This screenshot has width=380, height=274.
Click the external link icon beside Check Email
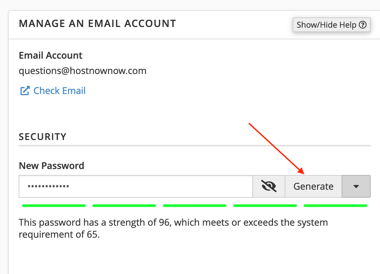coord(25,91)
